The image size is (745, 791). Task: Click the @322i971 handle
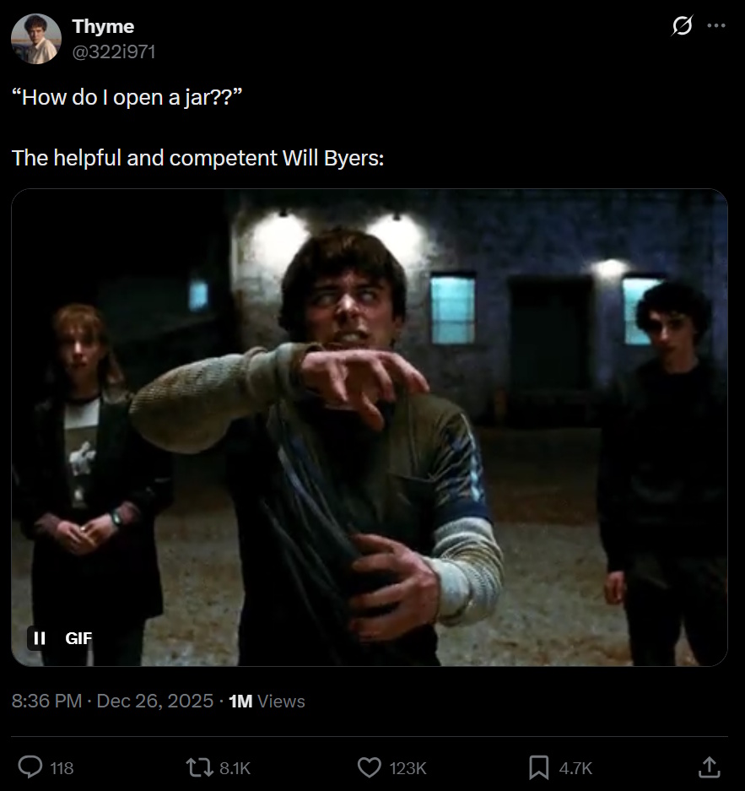pos(114,51)
